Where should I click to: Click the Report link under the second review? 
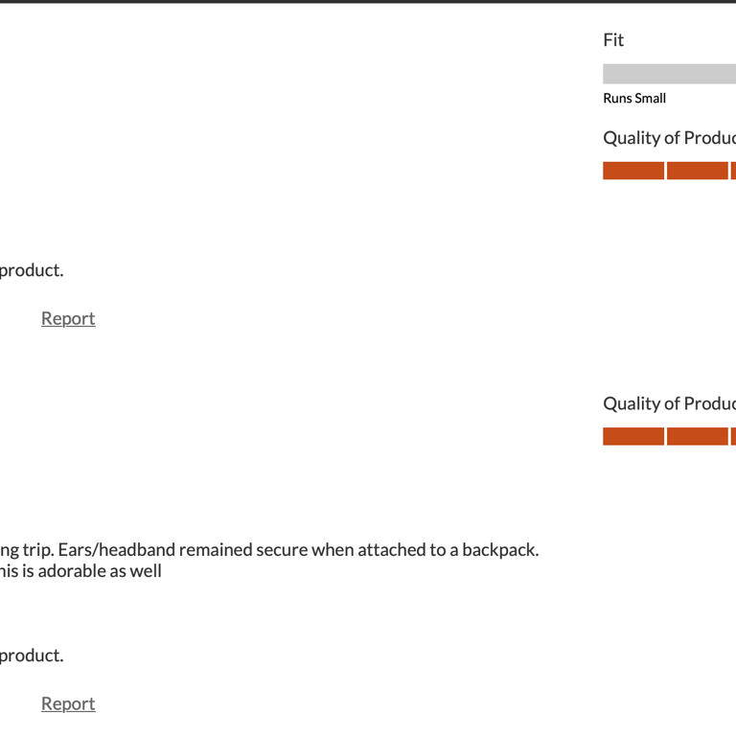tap(68, 703)
